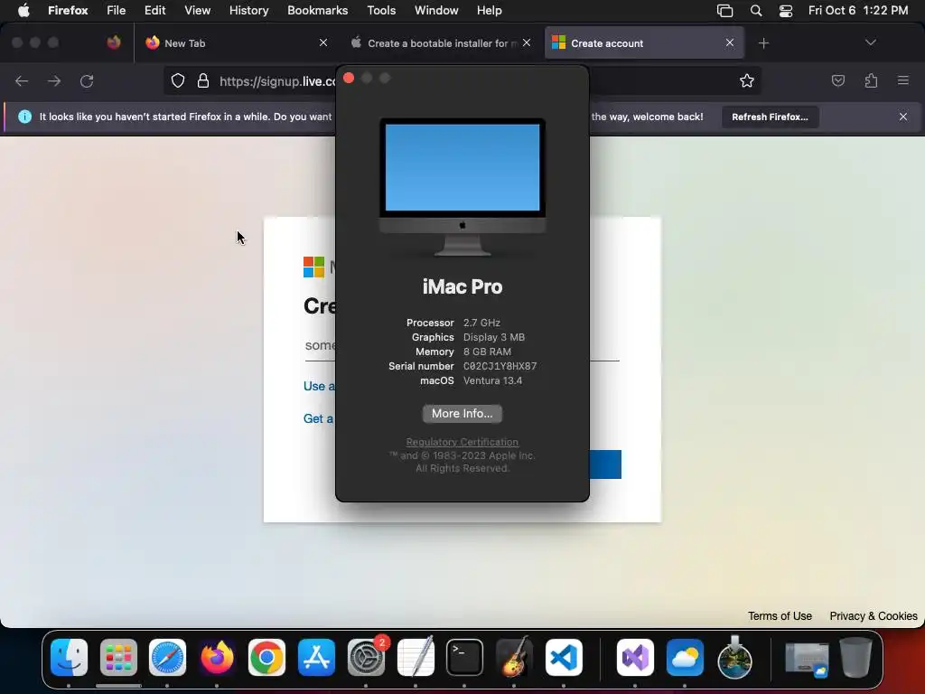Click the Firefox back arrow

(x=22, y=80)
